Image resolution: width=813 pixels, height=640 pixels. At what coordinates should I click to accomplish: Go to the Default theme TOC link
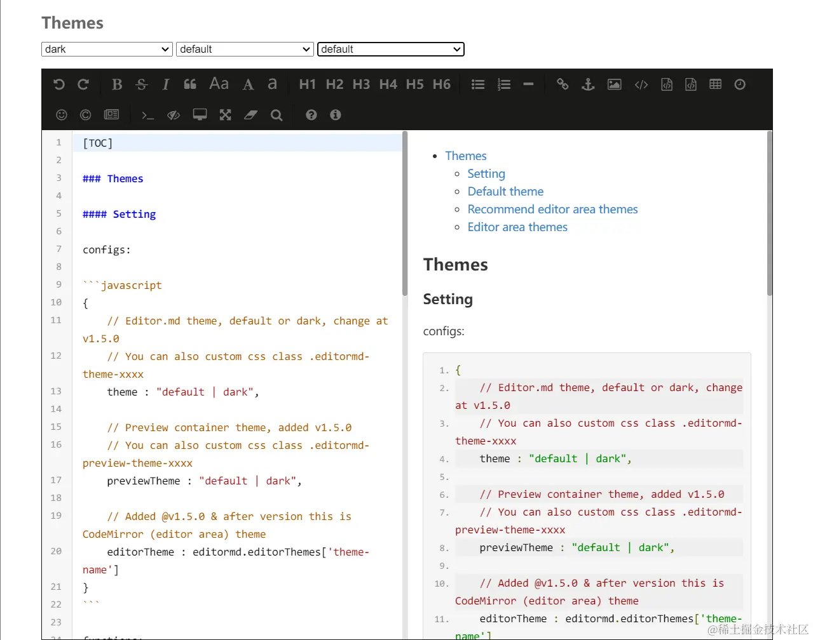505,192
